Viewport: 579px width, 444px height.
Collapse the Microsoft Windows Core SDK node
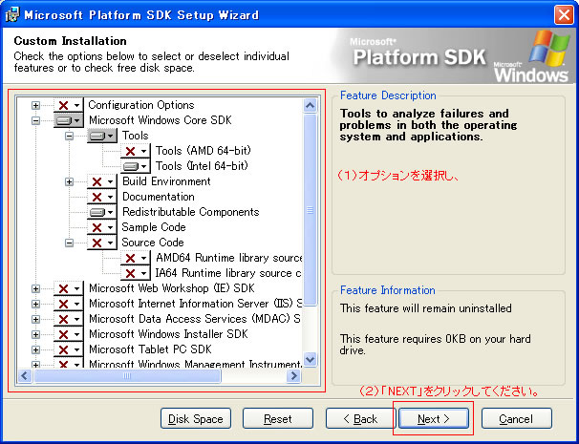point(35,120)
